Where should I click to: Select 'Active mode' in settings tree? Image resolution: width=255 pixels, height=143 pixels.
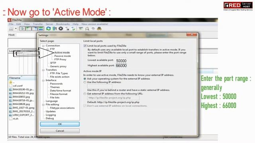point(62,52)
